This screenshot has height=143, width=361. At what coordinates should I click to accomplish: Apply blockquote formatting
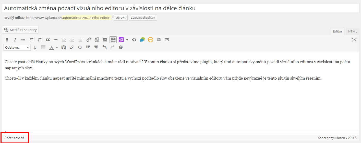click(48, 40)
